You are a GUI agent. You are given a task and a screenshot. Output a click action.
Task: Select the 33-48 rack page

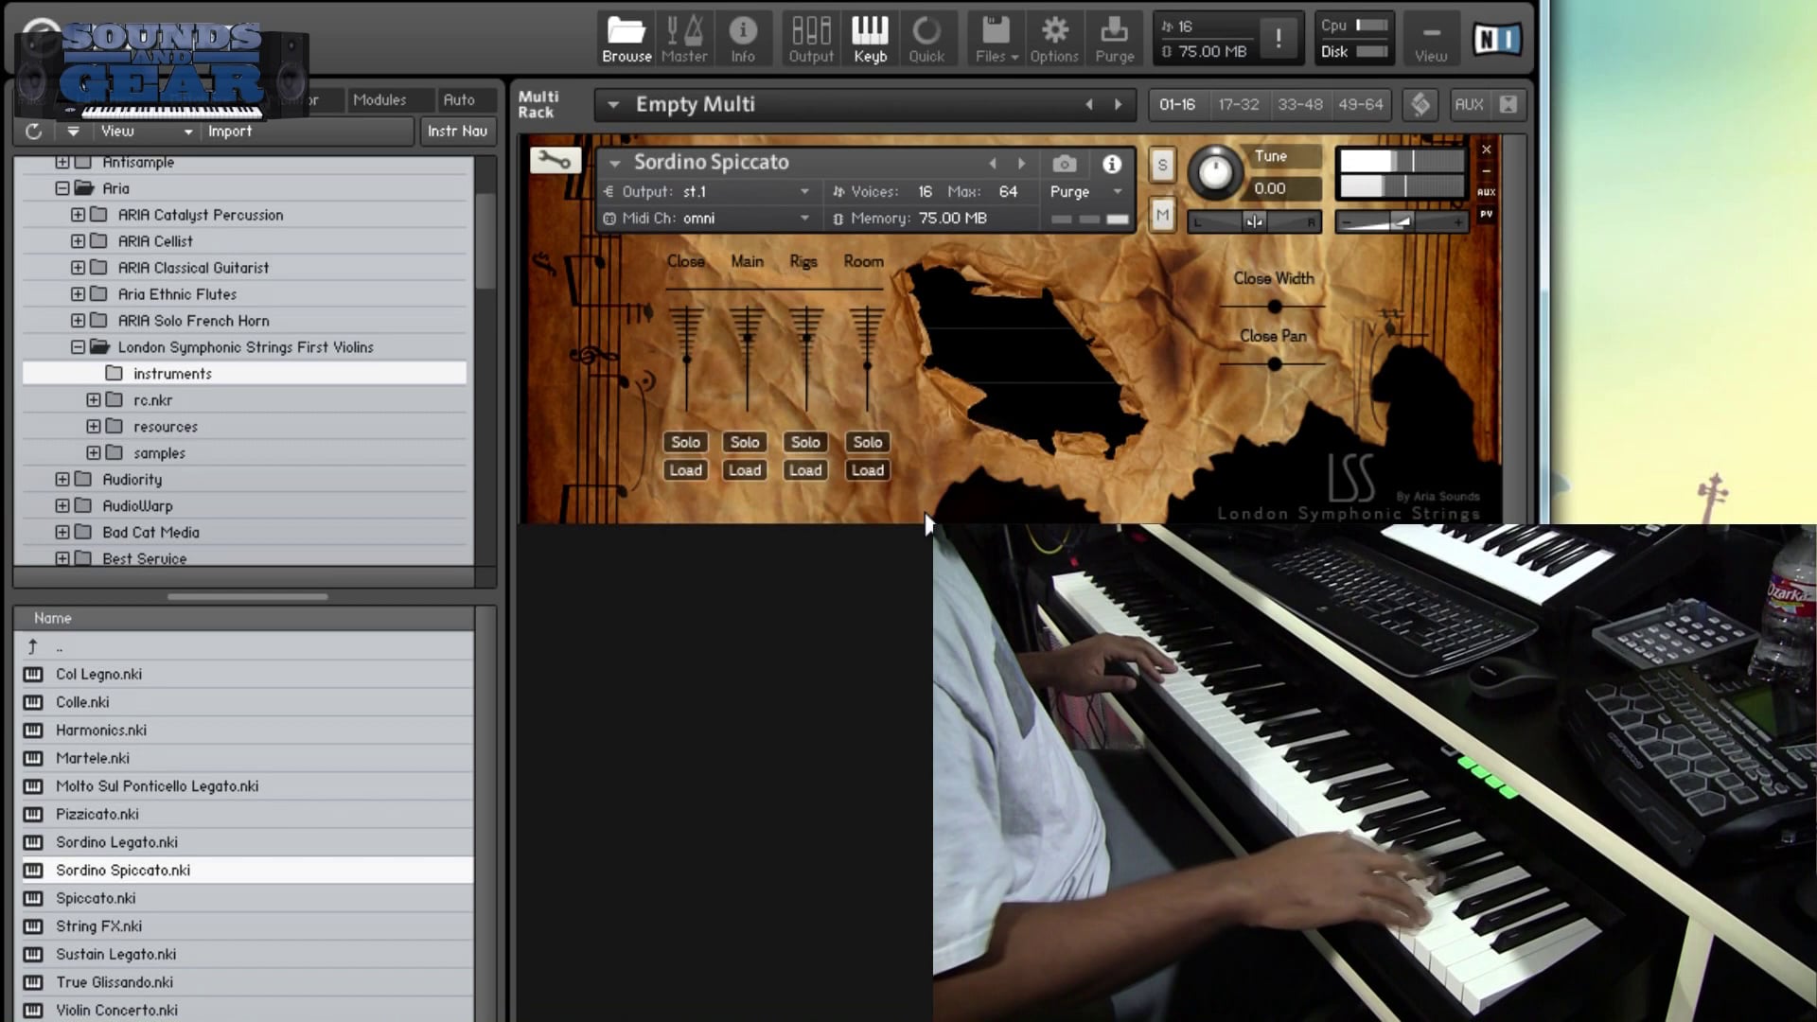click(1300, 104)
